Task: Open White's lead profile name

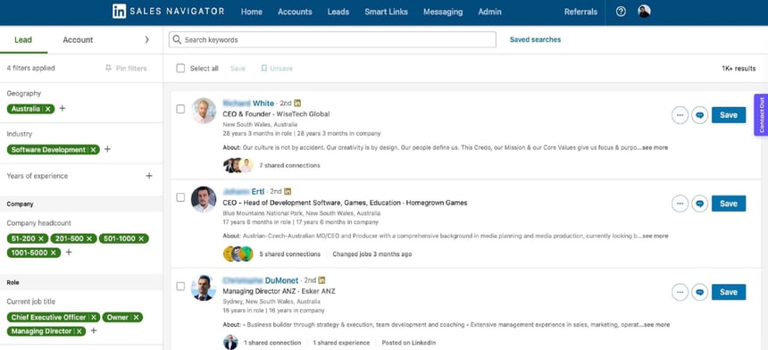Action: (248, 104)
